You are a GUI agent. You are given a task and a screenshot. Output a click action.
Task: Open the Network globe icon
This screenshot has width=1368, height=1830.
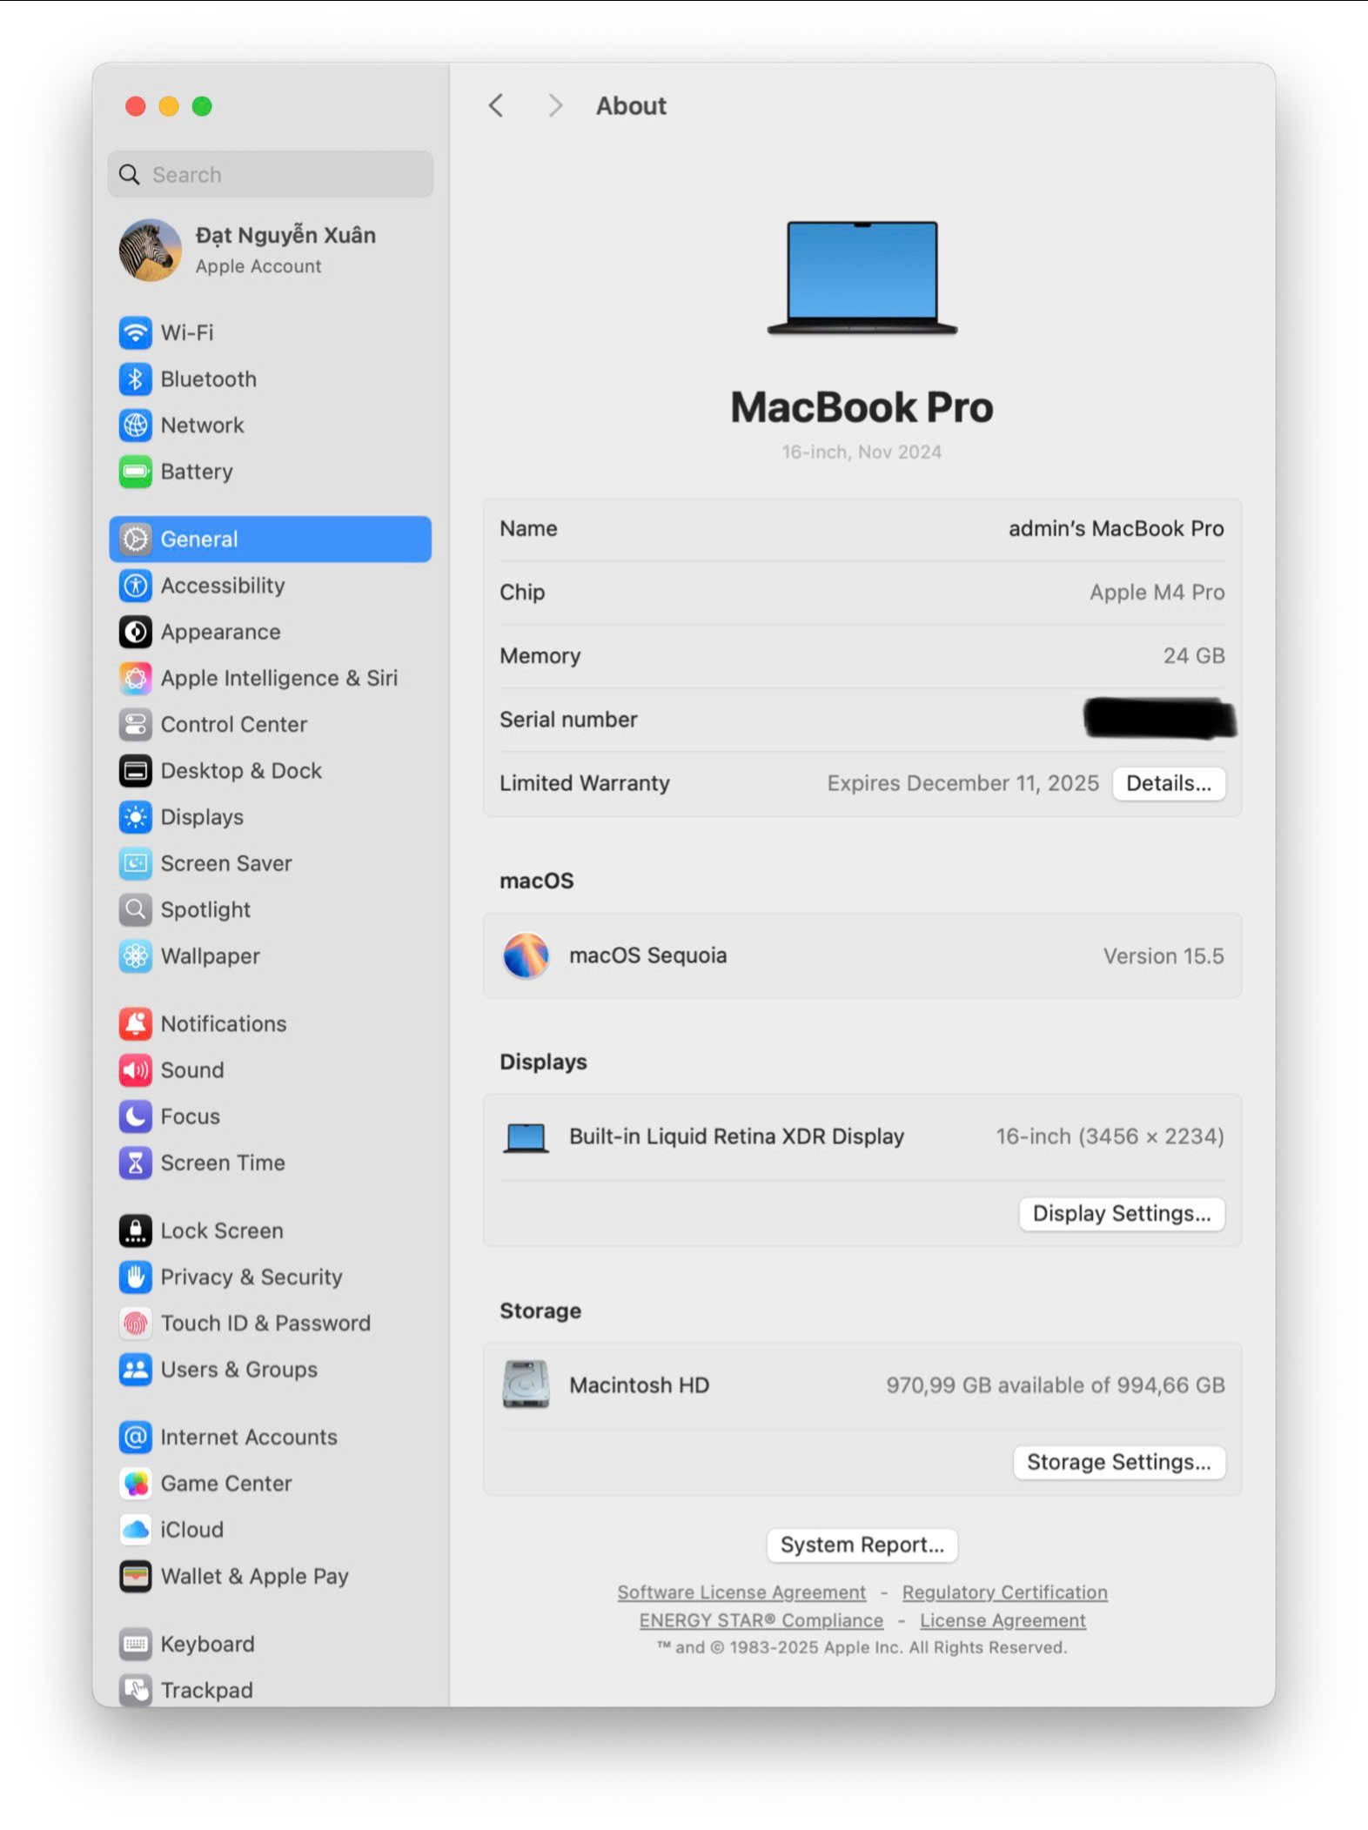pos(135,425)
